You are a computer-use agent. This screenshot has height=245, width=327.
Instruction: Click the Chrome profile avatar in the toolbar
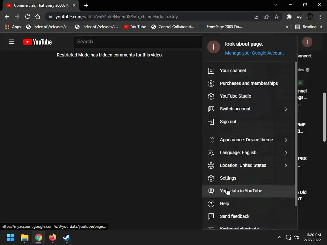(310, 17)
